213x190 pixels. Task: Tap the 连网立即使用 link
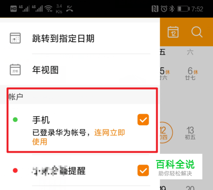(78, 137)
